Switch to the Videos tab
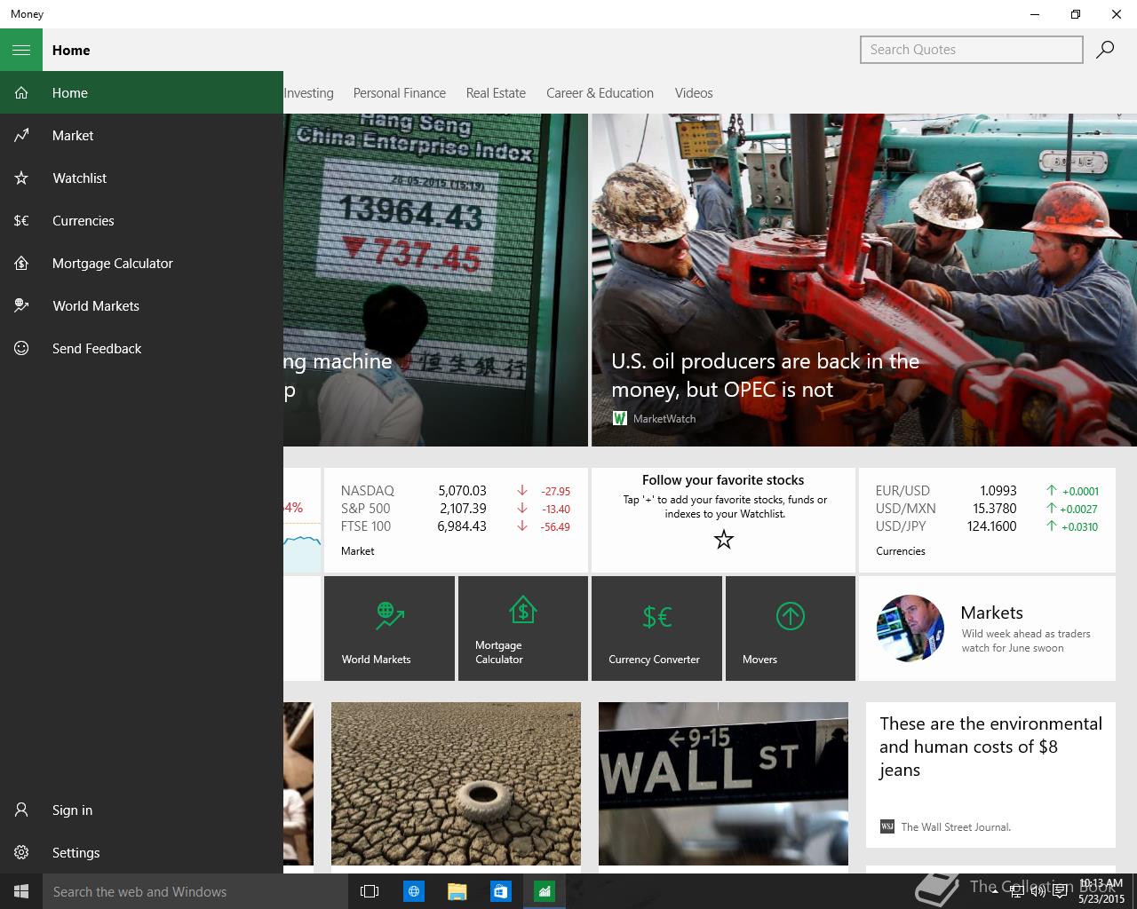 tap(694, 93)
